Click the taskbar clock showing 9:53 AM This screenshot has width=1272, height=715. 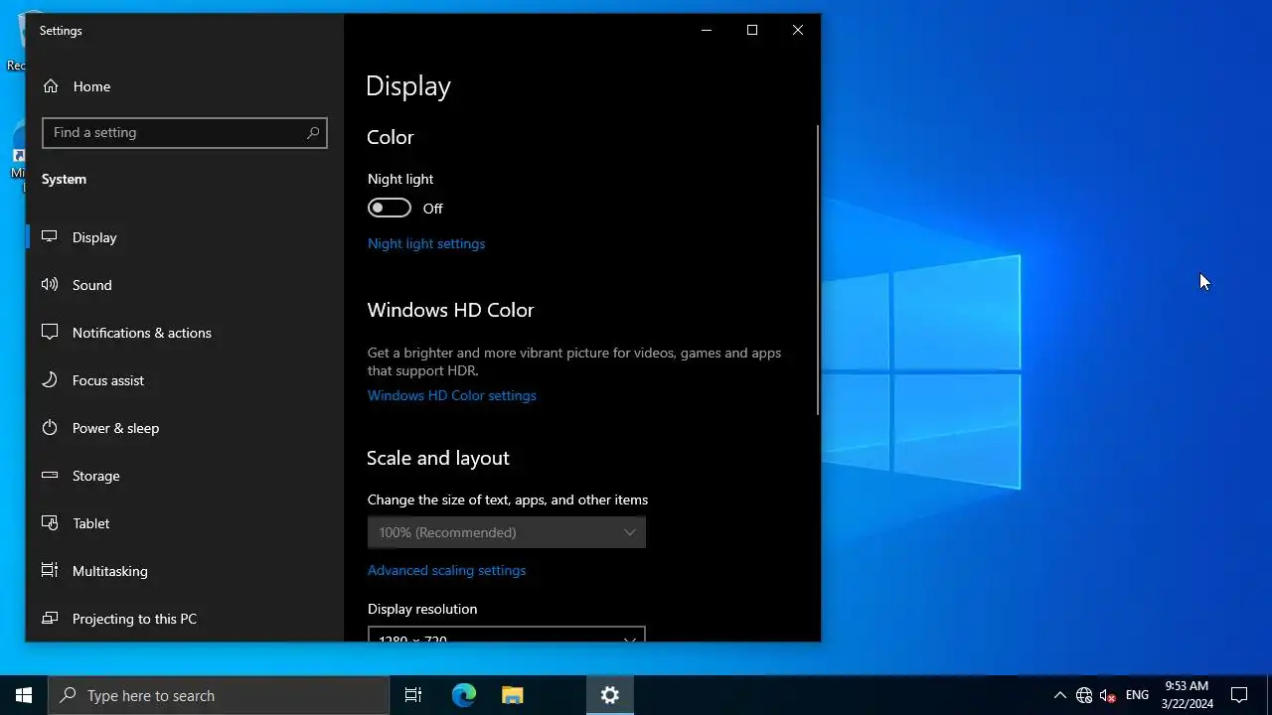(1188, 695)
